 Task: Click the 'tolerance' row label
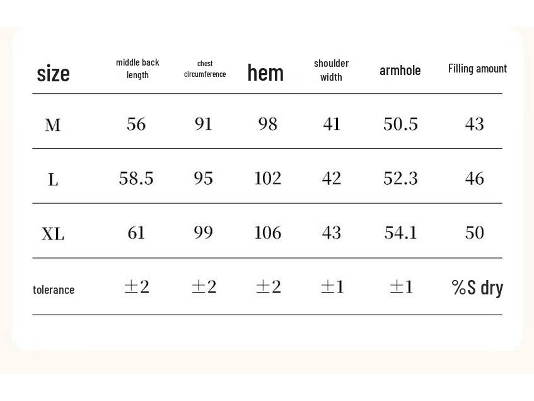click(x=54, y=290)
